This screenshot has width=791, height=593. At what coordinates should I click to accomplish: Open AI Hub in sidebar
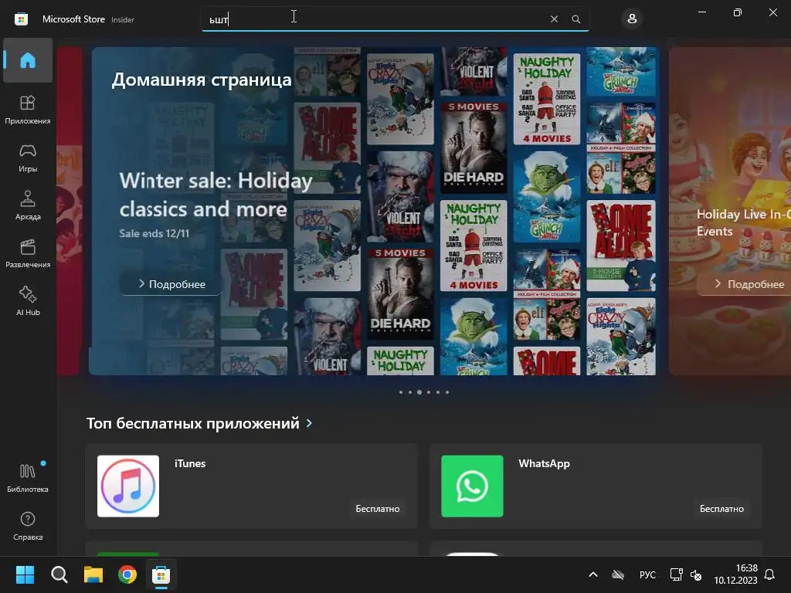coord(28,301)
